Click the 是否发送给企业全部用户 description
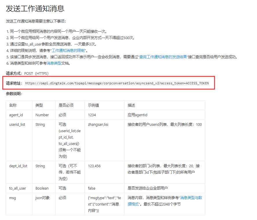Image resolution: width=257 pixels, height=220 pixels. coord(147,188)
